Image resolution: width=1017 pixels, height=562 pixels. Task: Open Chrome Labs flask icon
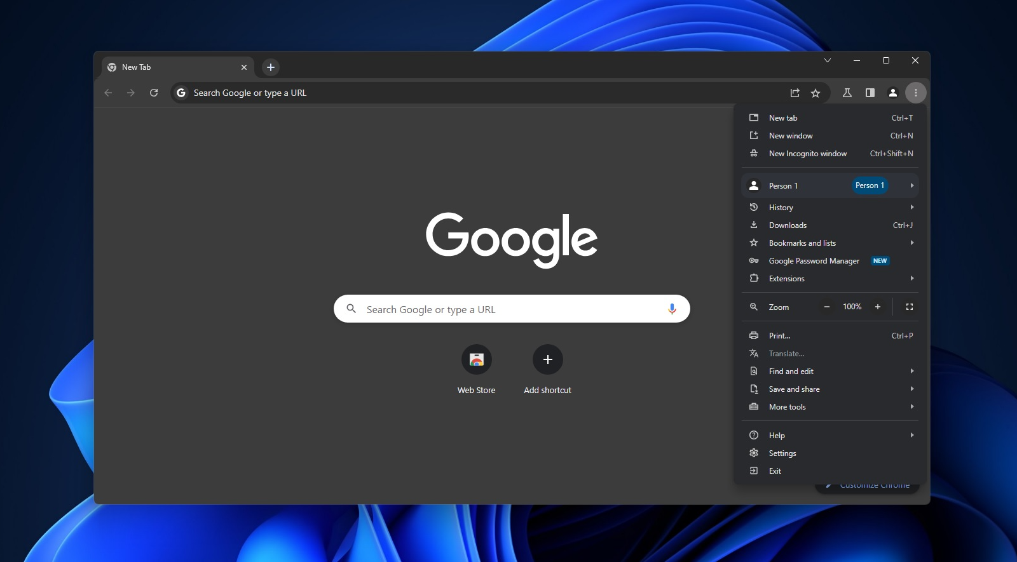tap(847, 93)
